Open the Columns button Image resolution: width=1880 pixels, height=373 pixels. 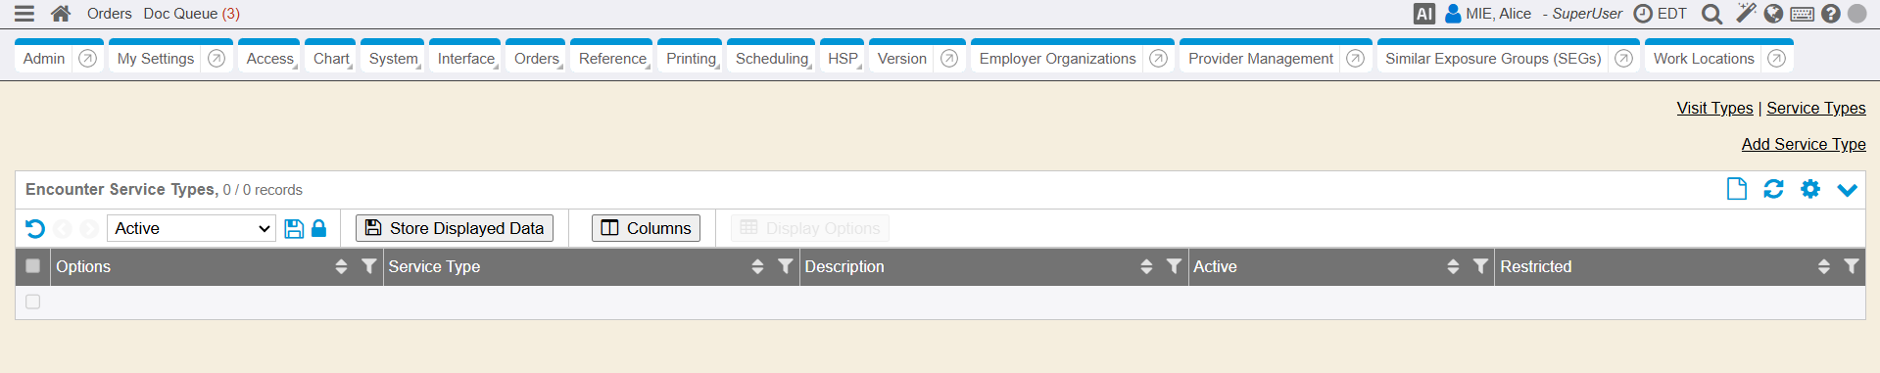(x=646, y=228)
